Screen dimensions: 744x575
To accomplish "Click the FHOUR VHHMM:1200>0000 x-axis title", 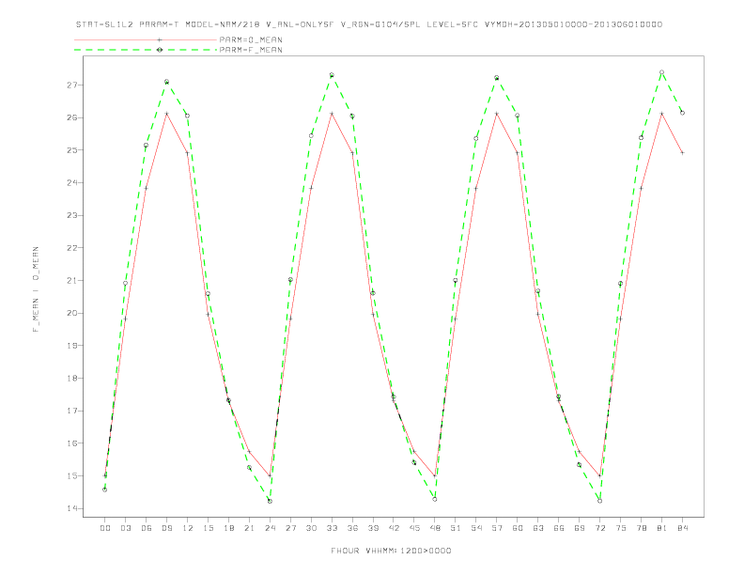I will (x=391, y=551).
